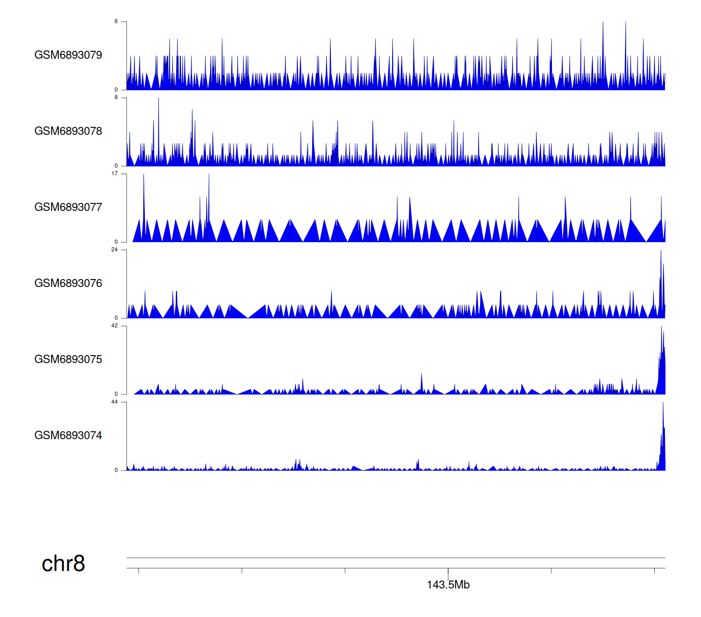
Task: Click y-axis maximum value 6 on top track
Action: click(x=116, y=22)
